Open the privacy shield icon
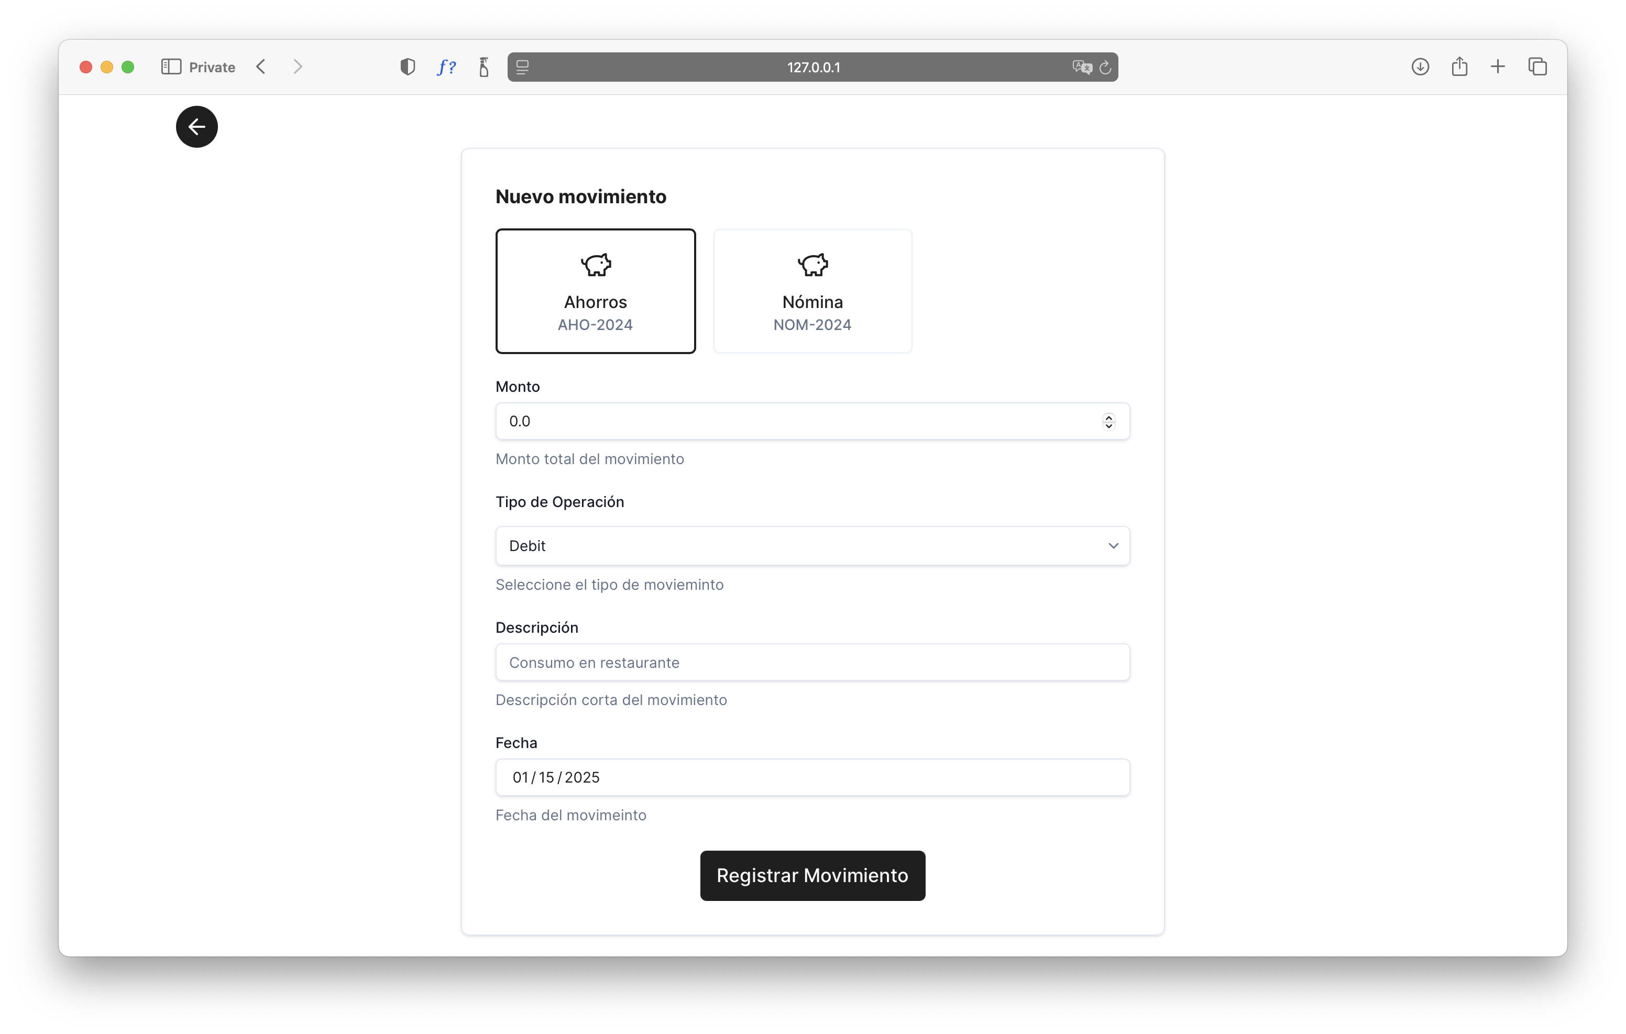The width and height of the screenshot is (1626, 1034). (407, 67)
